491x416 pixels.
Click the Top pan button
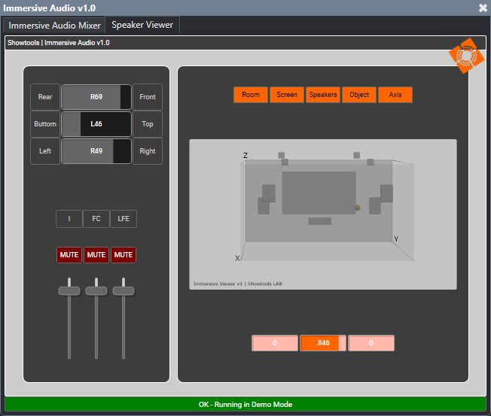[148, 124]
